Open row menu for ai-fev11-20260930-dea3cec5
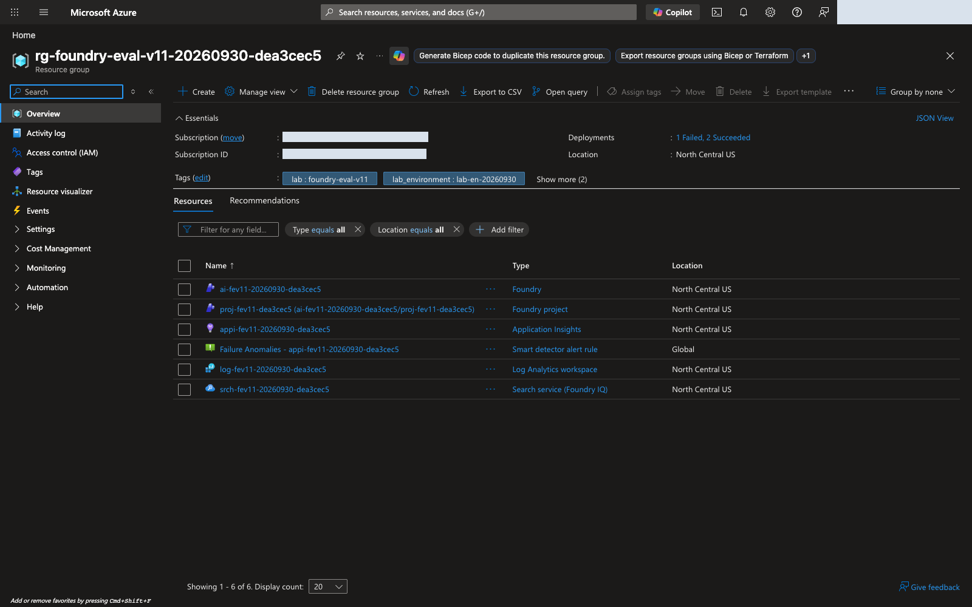The width and height of the screenshot is (972, 607). pos(491,289)
